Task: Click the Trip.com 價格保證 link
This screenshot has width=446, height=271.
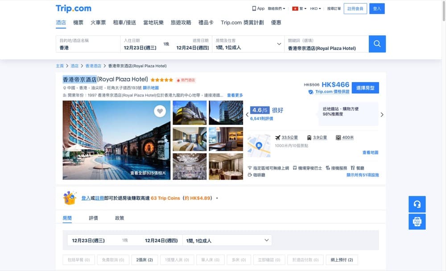Action: point(332,92)
